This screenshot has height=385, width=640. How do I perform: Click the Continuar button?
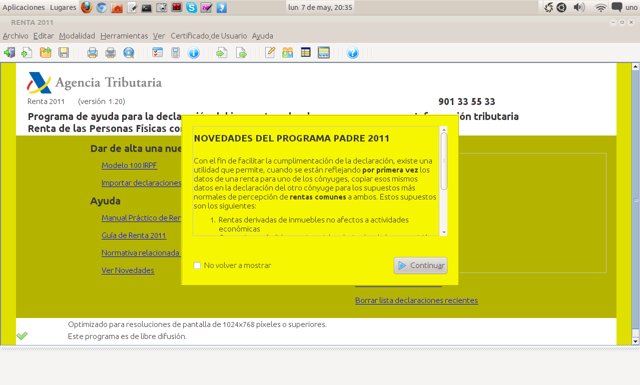pos(420,265)
